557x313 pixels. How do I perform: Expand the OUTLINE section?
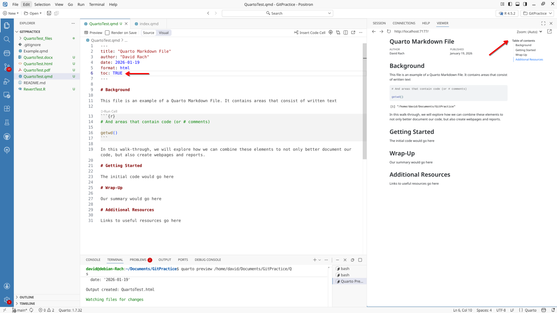click(27, 297)
